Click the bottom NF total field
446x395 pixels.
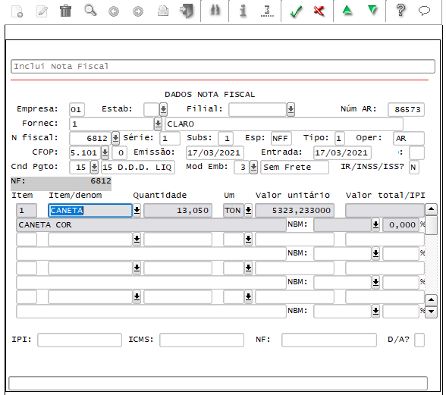[x=329, y=340]
